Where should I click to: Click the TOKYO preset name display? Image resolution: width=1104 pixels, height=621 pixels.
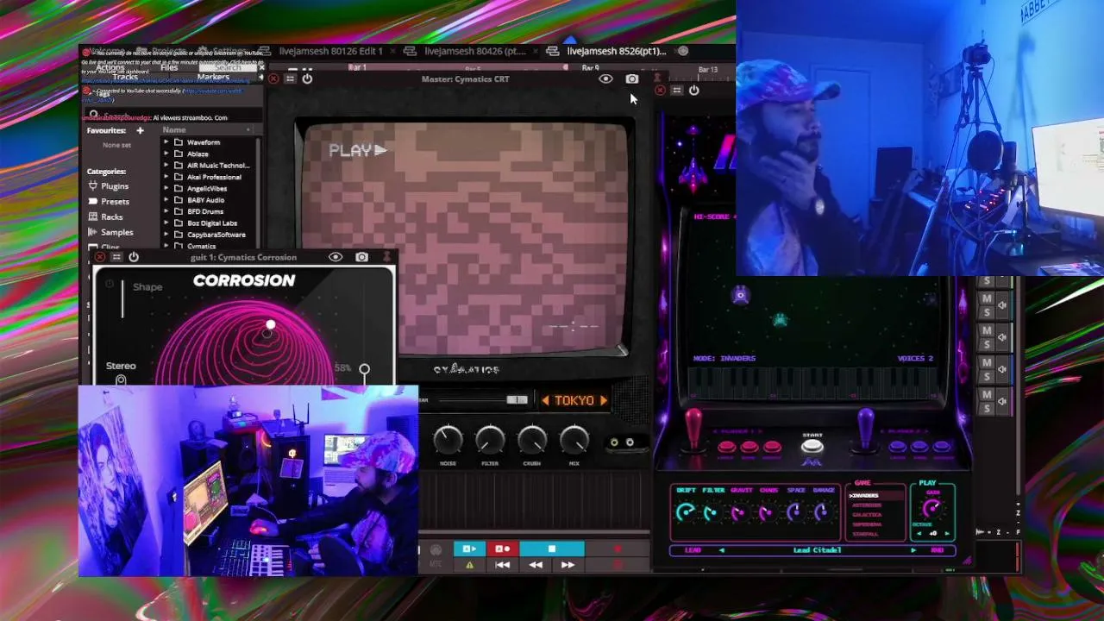click(574, 400)
